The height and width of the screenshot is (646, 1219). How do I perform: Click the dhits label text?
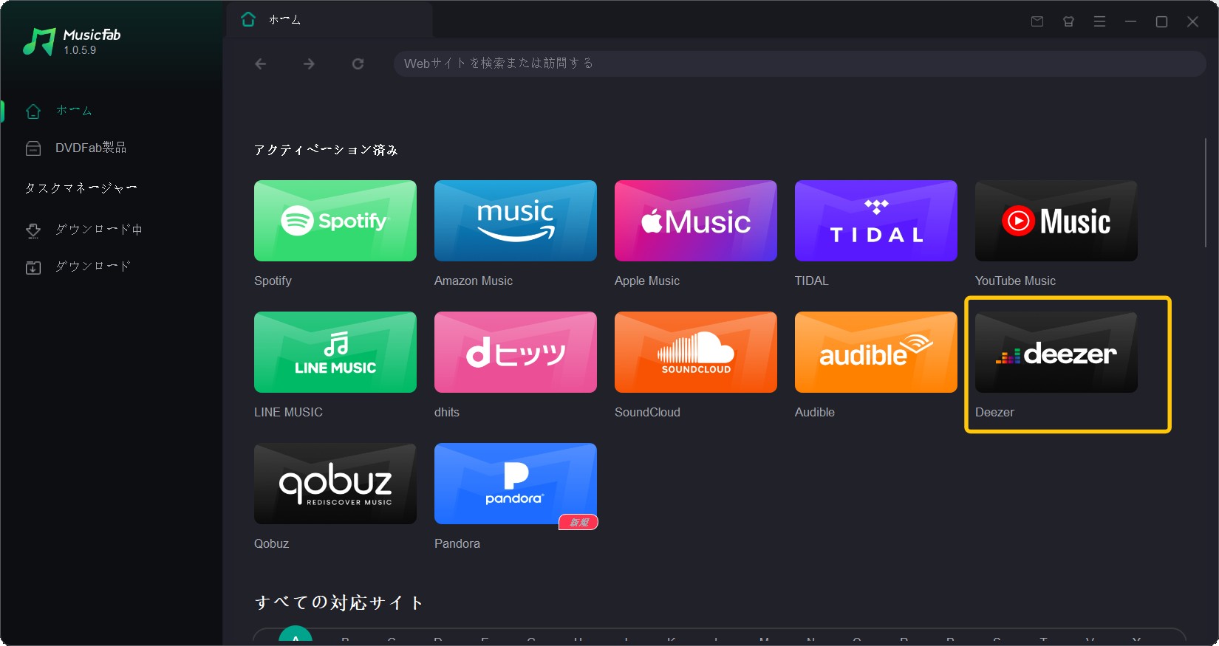pyautogui.click(x=447, y=412)
